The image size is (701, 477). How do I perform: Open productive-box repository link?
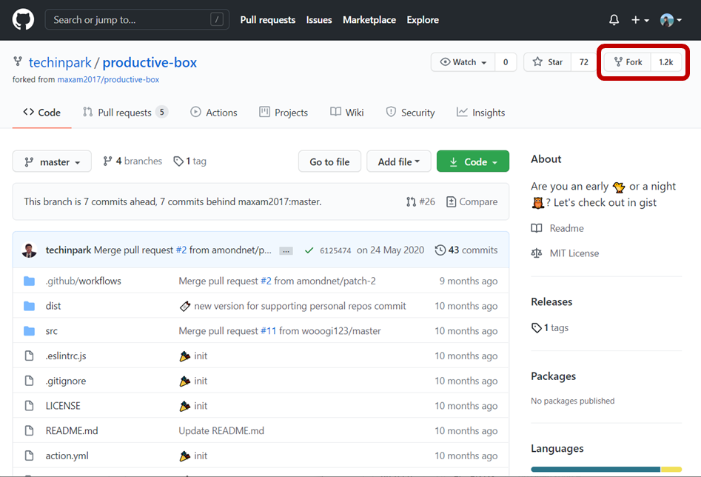(x=150, y=62)
